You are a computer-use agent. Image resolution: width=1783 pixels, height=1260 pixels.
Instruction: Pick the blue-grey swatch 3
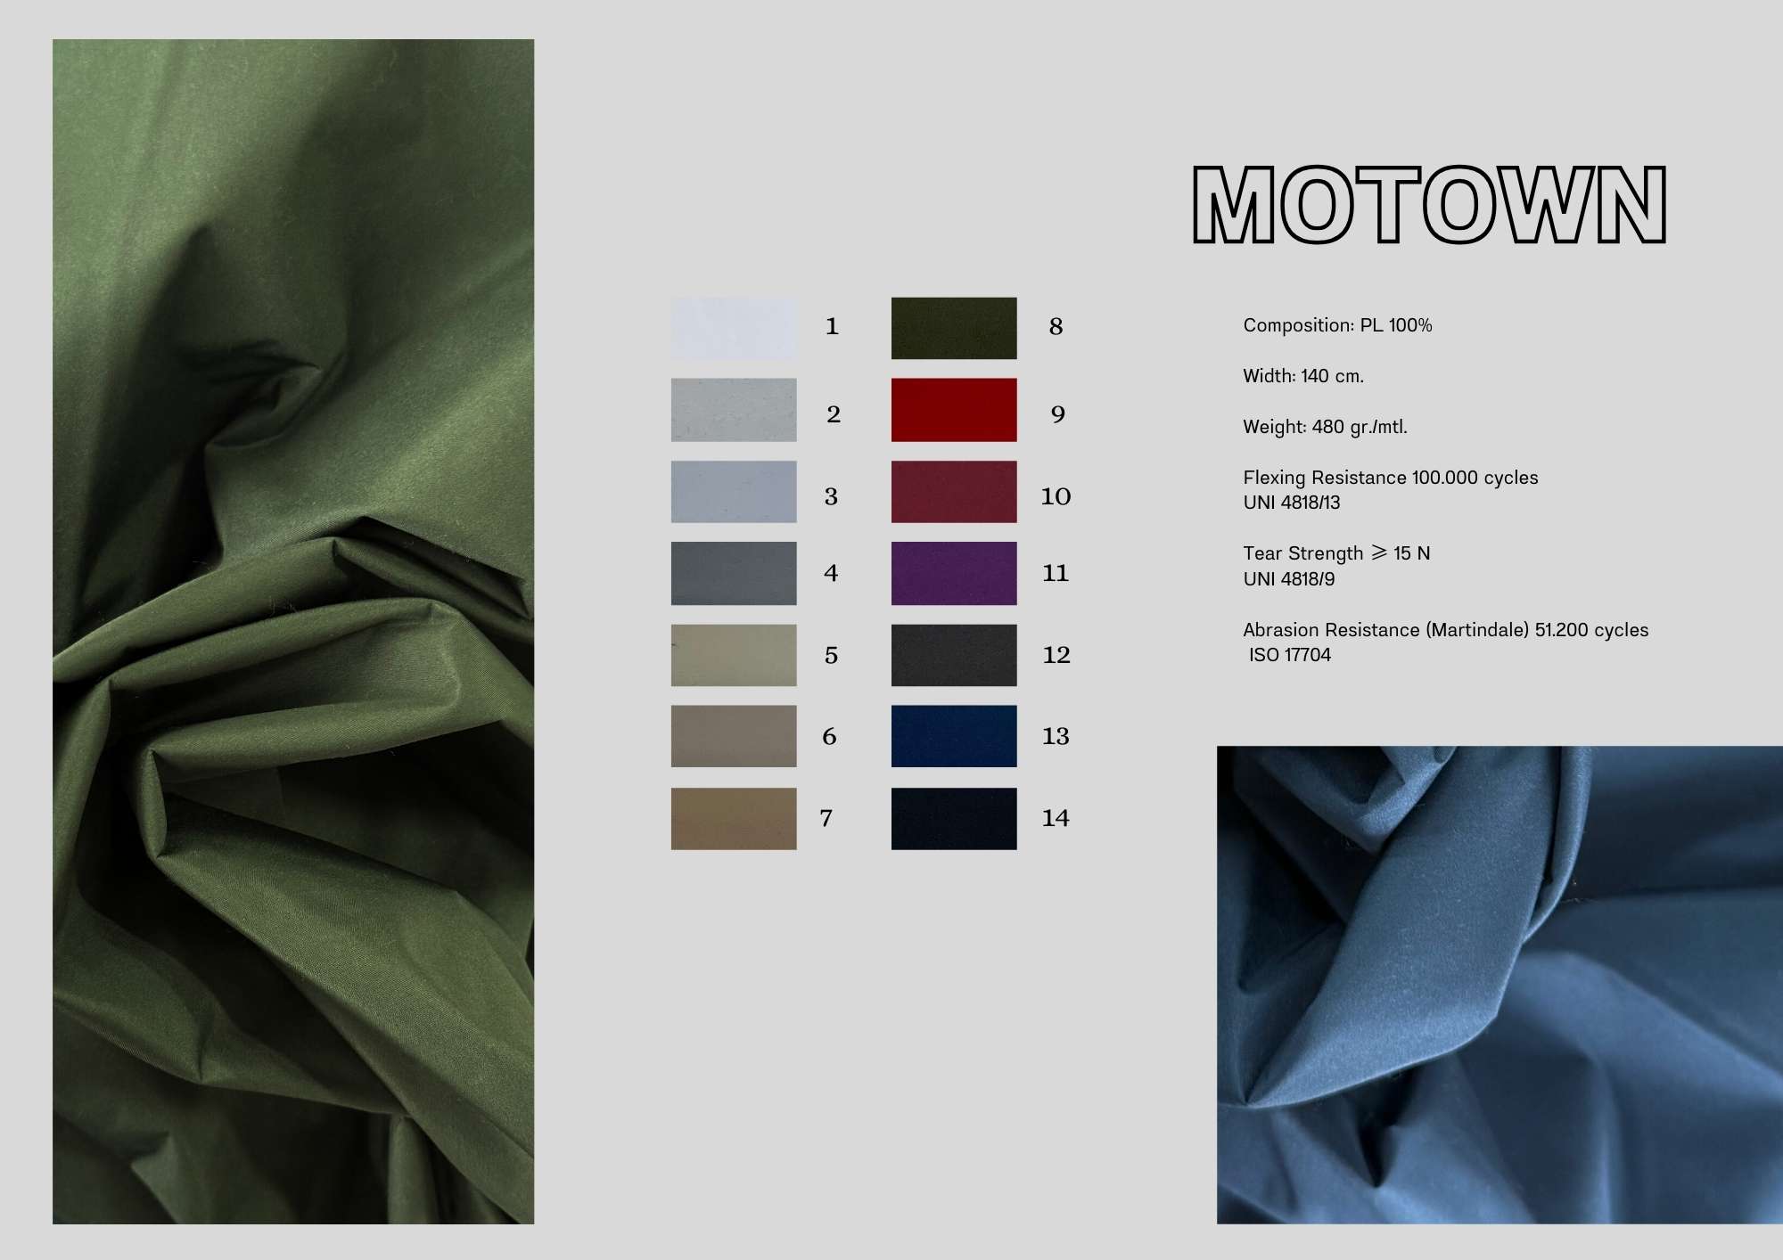(x=733, y=492)
